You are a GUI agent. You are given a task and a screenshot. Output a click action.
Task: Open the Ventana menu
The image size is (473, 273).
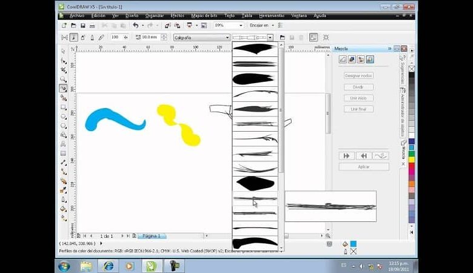click(x=299, y=16)
